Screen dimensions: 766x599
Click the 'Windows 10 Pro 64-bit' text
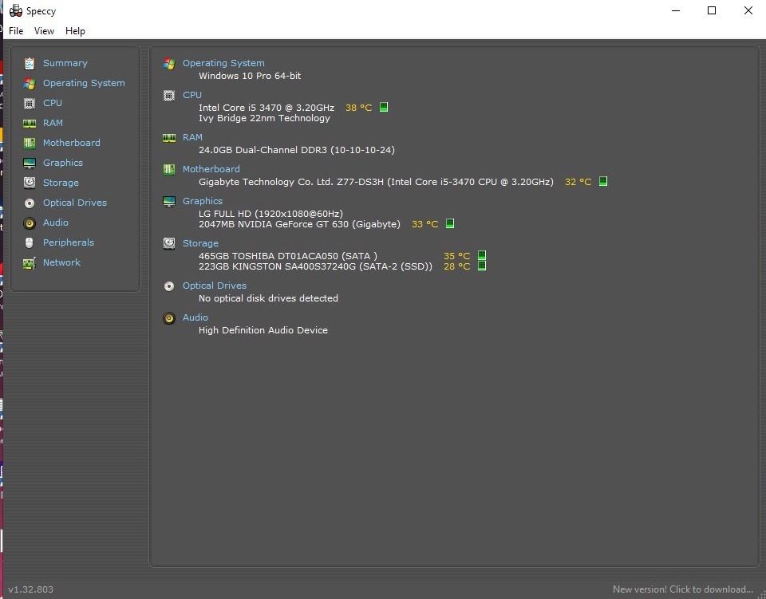(x=250, y=76)
